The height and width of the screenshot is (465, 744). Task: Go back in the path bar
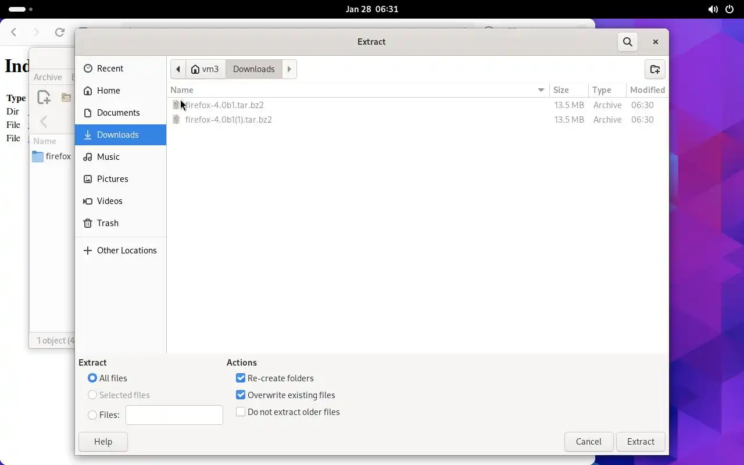(178, 69)
